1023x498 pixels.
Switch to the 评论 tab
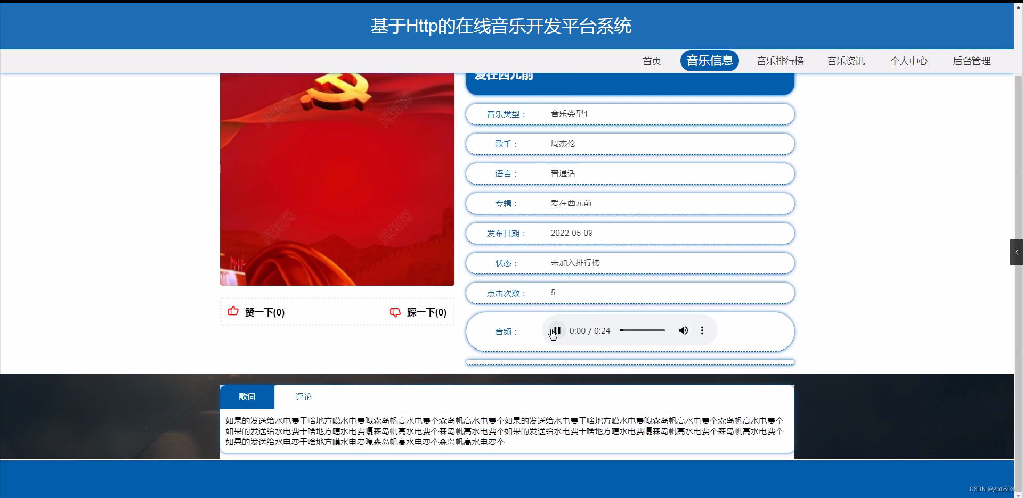(304, 397)
